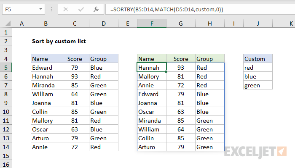Click the 'Sort by custom list' title cell
The width and height of the screenshot is (295, 168).
click(x=59, y=41)
